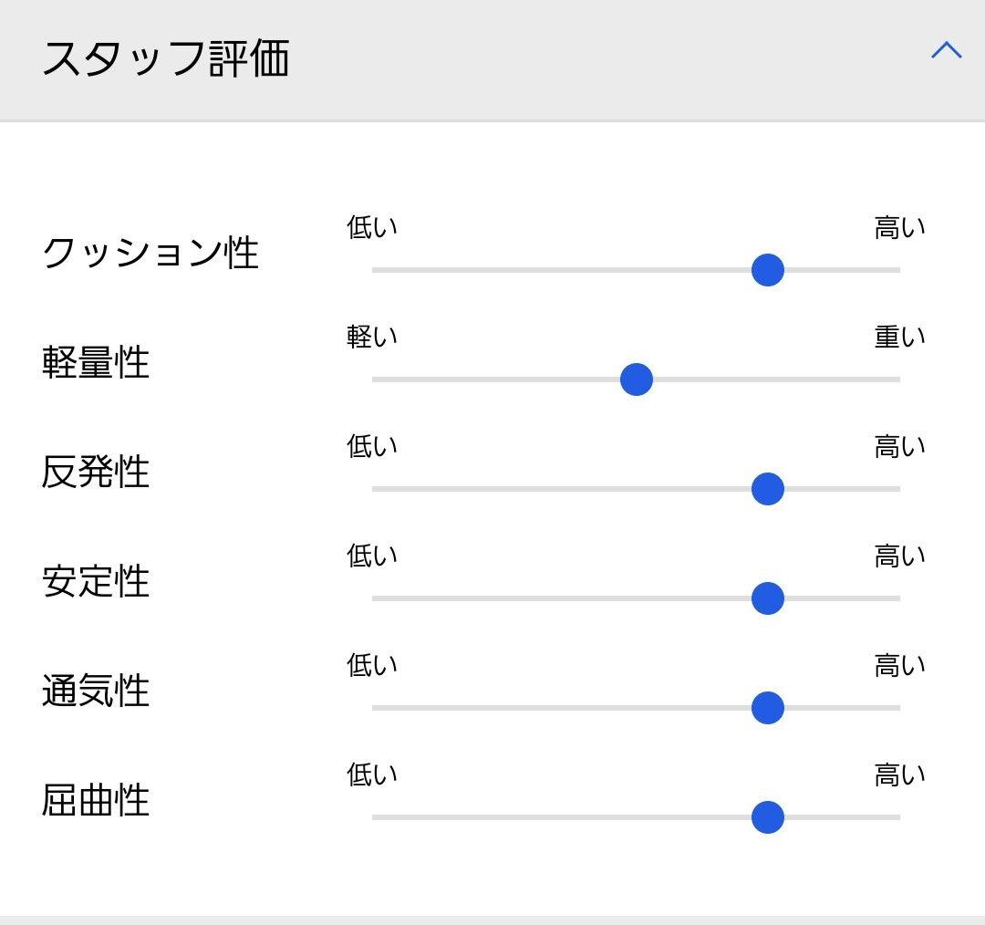The image size is (985, 925).
Task: Click the 屈曲性 slider handle
Action: pyautogui.click(x=767, y=817)
